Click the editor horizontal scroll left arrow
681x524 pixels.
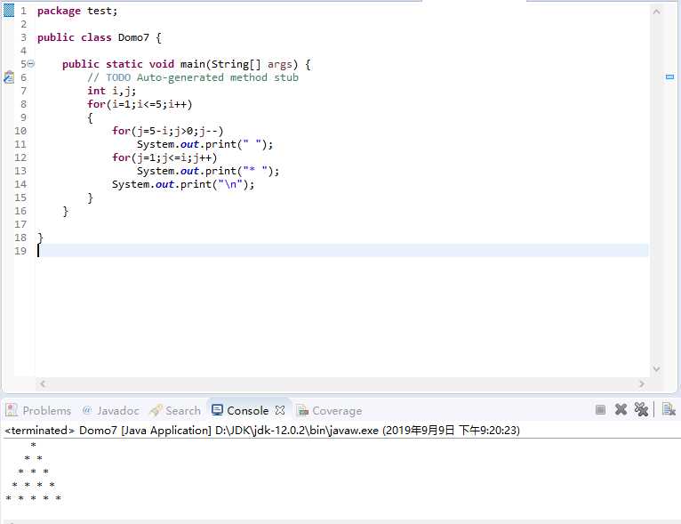(43, 383)
